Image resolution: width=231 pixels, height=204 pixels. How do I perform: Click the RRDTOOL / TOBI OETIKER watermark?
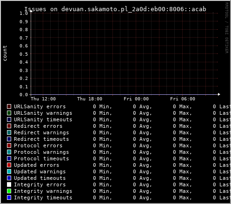point(226,28)
